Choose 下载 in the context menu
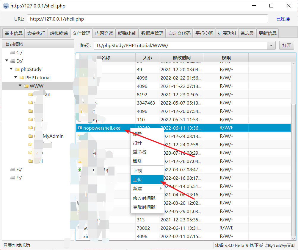 147,170
